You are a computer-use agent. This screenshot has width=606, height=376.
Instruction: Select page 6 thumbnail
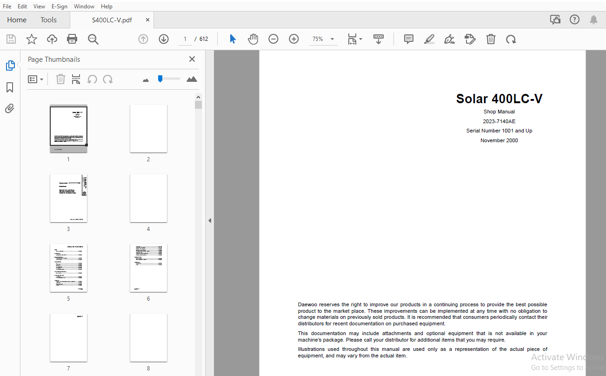tap(148, 268)
